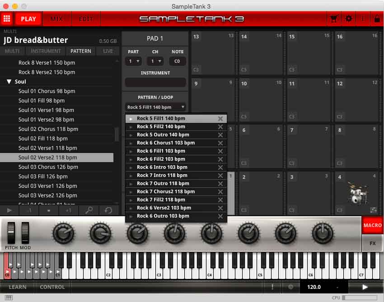Viewport: 384px width, 302px height.
Task: Click the panic exclamation icon in bottom bar
Action: (272, 287)
